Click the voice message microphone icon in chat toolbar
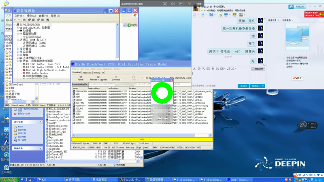This screenshot has width=324, height=182. click(x=213, y=69)
